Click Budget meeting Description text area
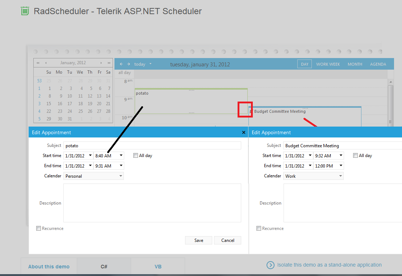Image resolution: width=402 pixels, height=276 pixels. [343, 203]
